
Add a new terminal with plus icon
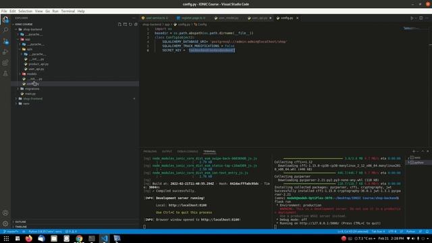[414, 151]
